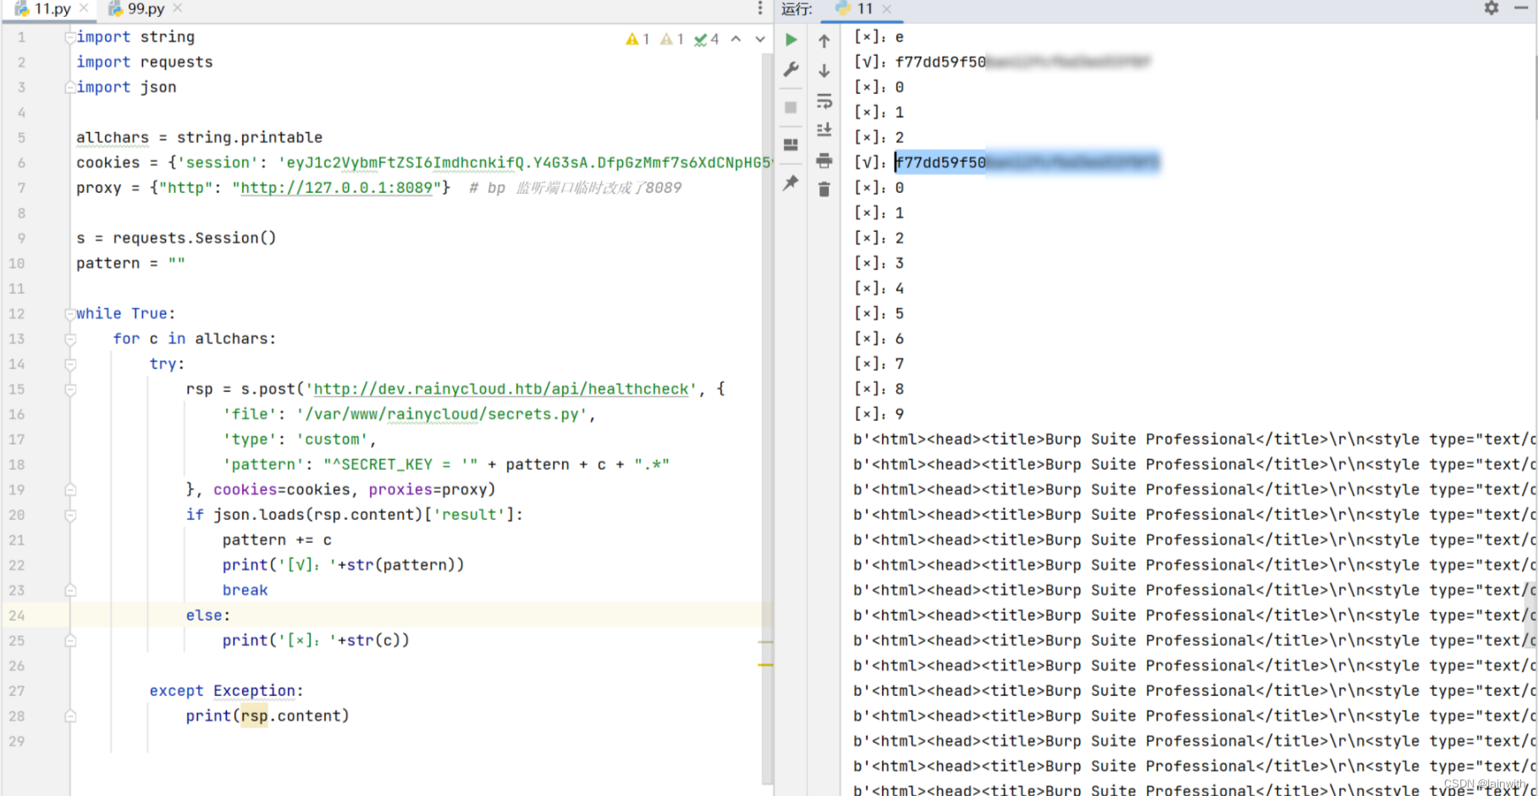
Task: Print the console output with printer icon
Action: [824, 160]
